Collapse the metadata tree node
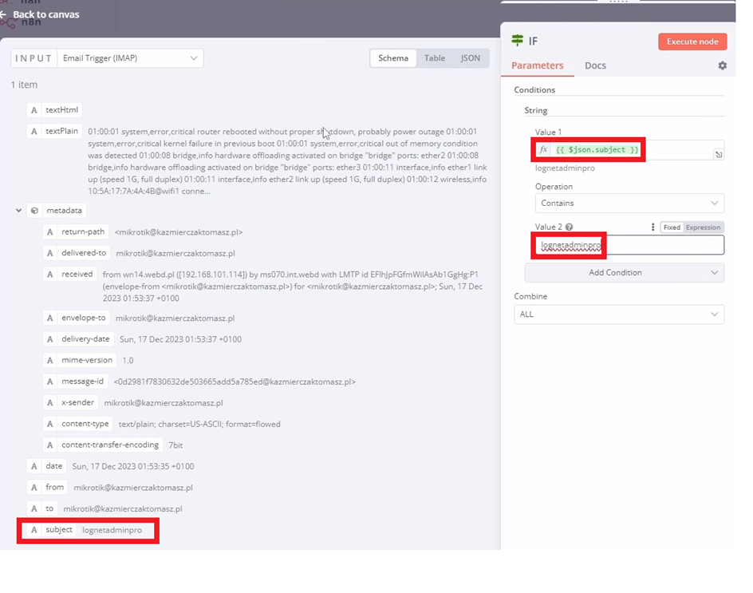753x593 pixels. [x=18, y=211]
